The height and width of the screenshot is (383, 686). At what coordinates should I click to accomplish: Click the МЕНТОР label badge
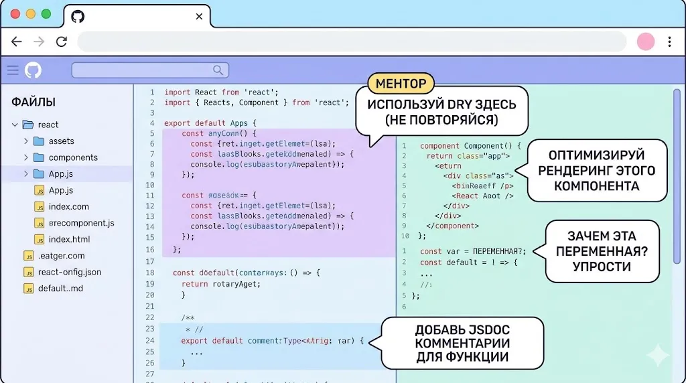(x=401, y=84)
